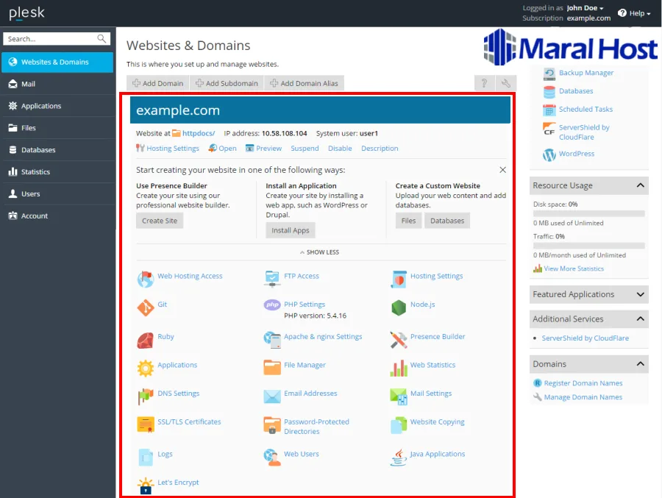Open the Mail menu in sidebar
662x498 pixels.
pyautogui.click(x=28, y=84)
